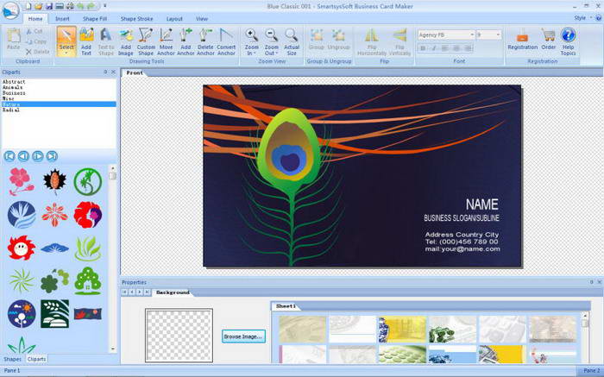This screenshot has width=604, height=377.
Task: Cut the selected object
Action: [35, 31]
